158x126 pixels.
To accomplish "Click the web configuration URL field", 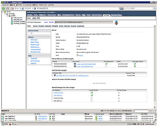I will 84,22.
